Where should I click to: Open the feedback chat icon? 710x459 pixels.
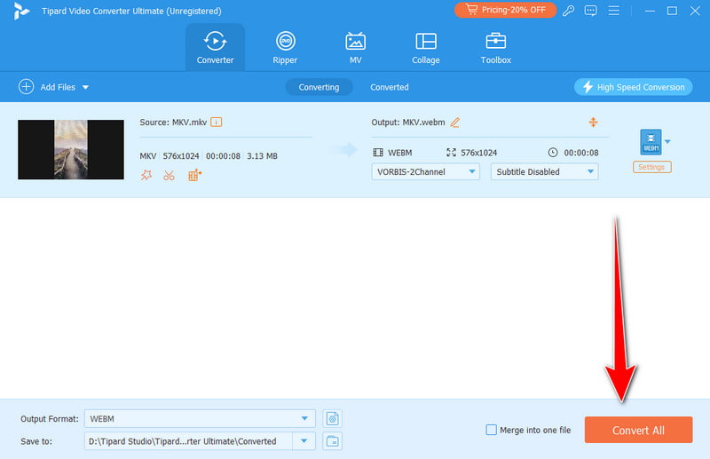[590, 11]
